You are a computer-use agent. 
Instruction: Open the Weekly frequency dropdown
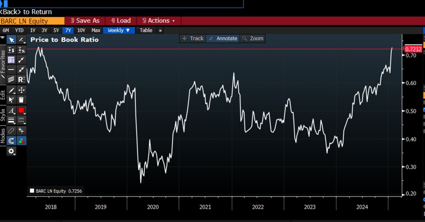pyautogui.click(x=119, y=30)
